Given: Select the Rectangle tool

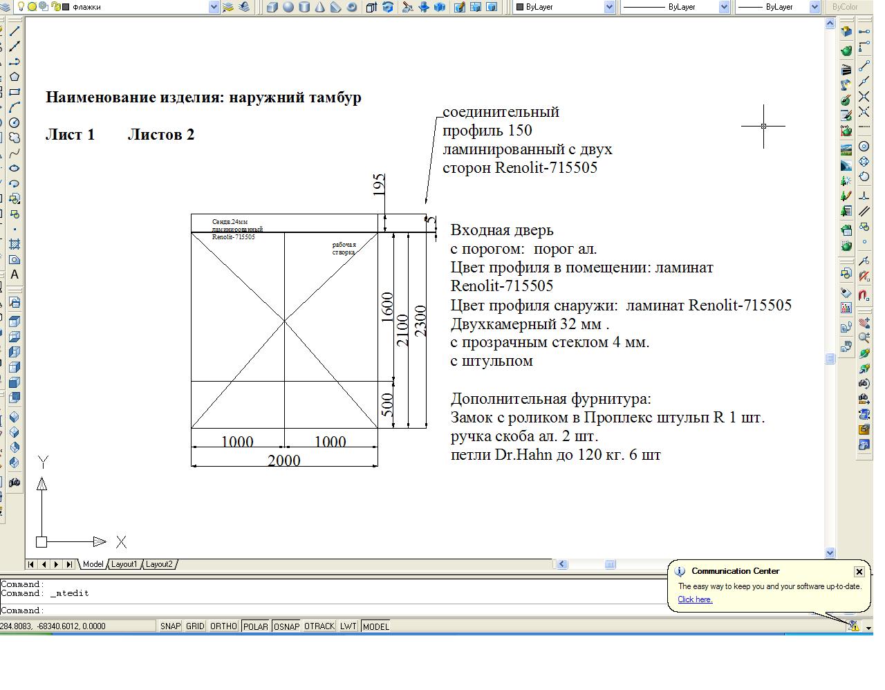Looking at the screenshot, I should point(15,92).
